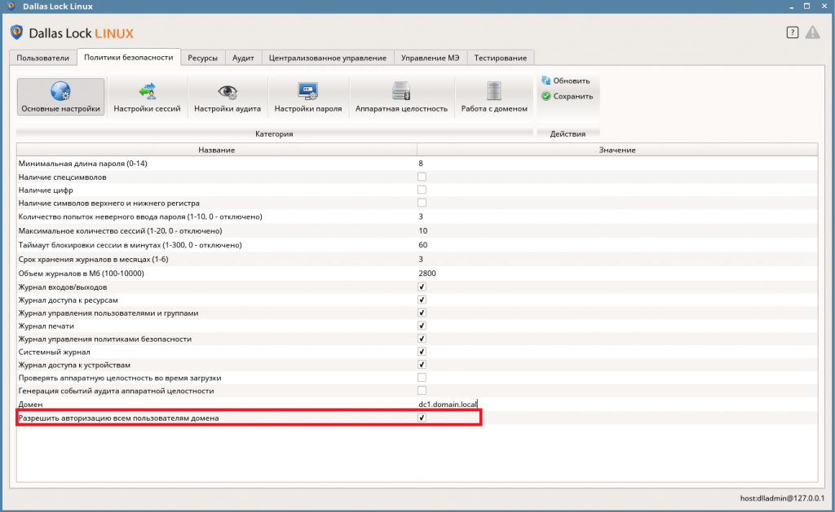Image resolution: width=835 pixels, height=512 pixels.
Task: Click the Значение column header
Action: coord(617,150)
